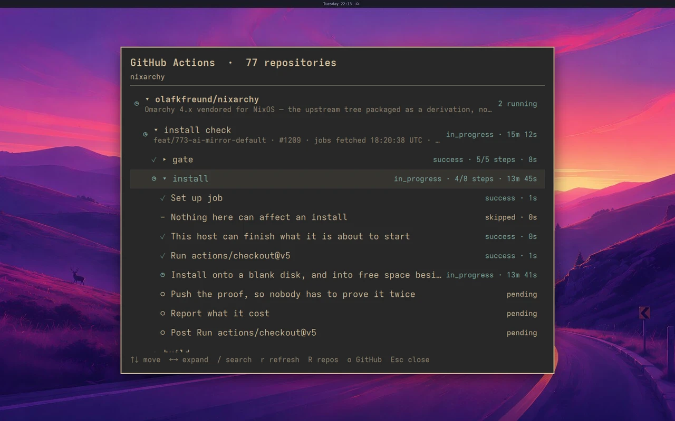Select the Set up job step row

click(x=337, y=198)
